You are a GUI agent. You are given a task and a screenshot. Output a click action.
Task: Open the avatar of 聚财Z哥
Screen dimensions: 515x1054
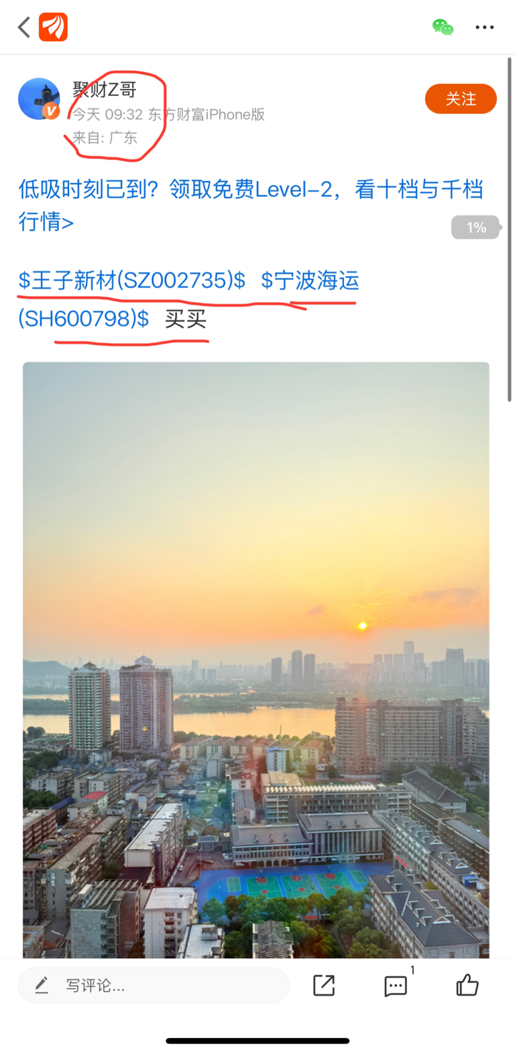(39, 98)
